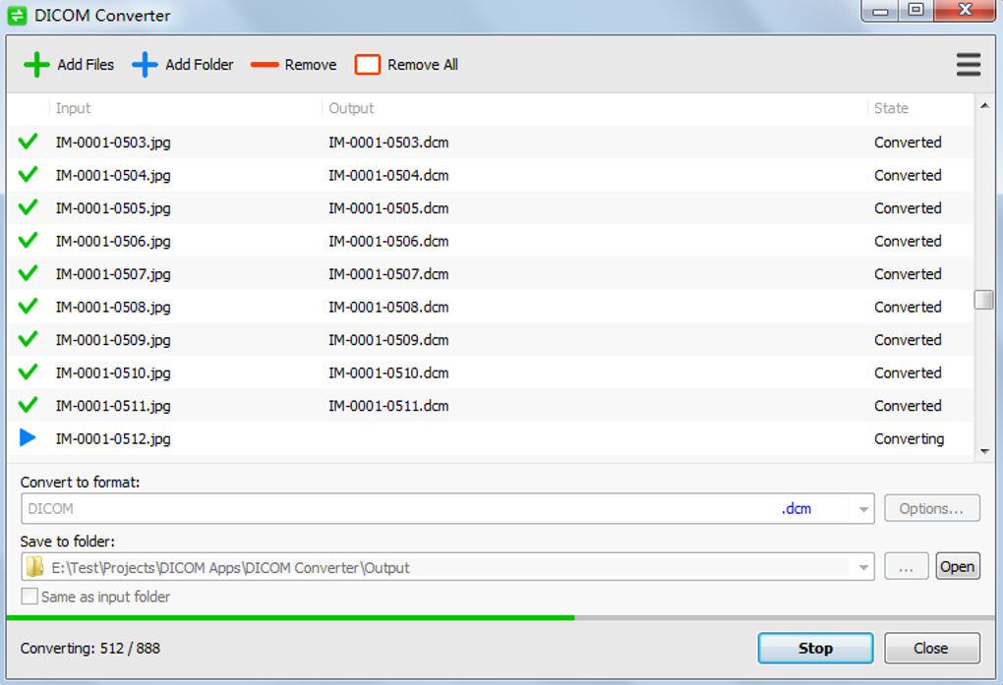Maximize the DICOM Converter window
This screenshot has height=685, width=1003.
(x=916, y=10)
